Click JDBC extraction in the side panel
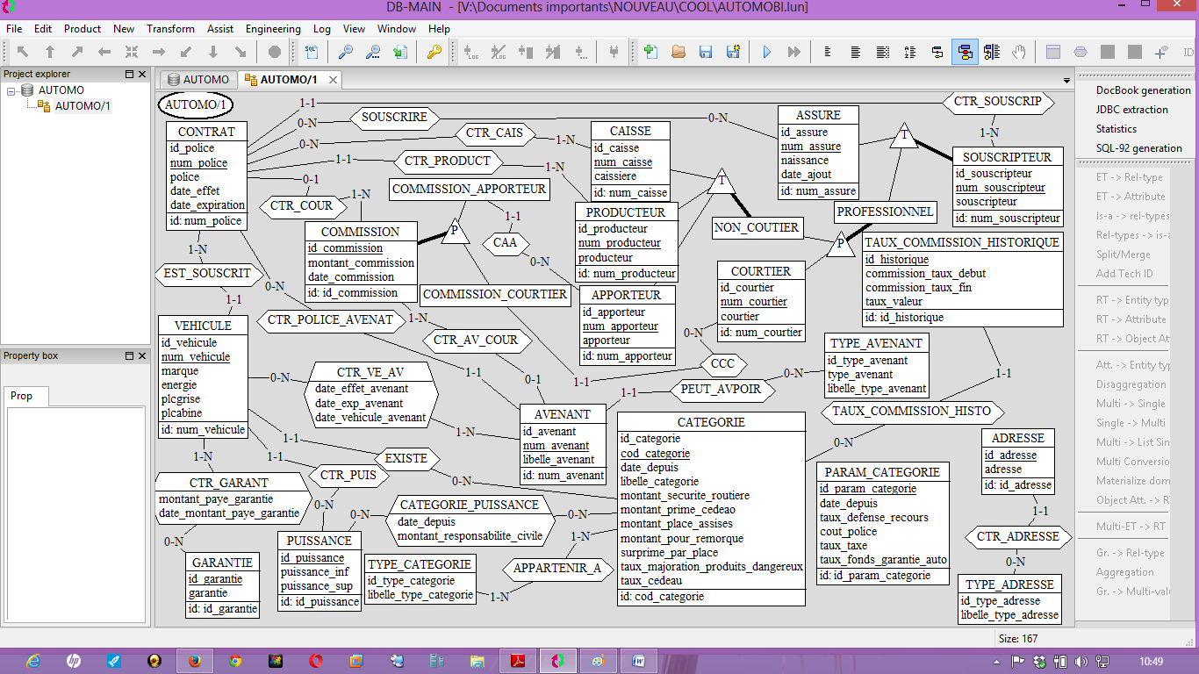Viewport: 1199px width, 674px height. point(1131,110)
